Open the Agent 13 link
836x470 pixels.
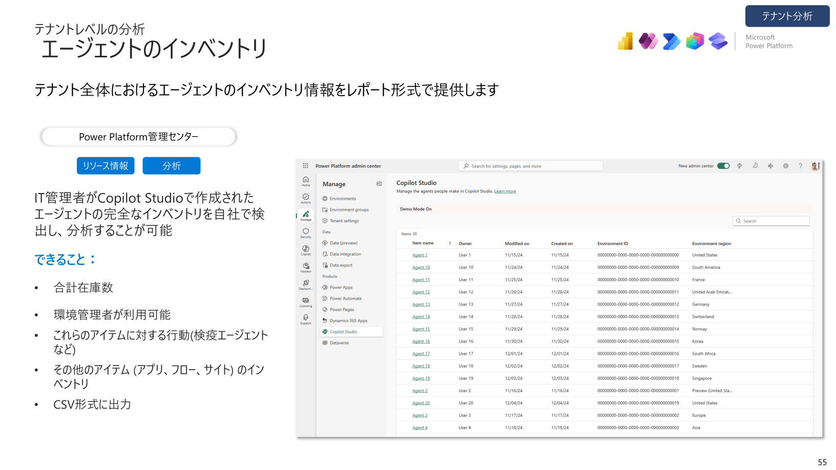421,305
